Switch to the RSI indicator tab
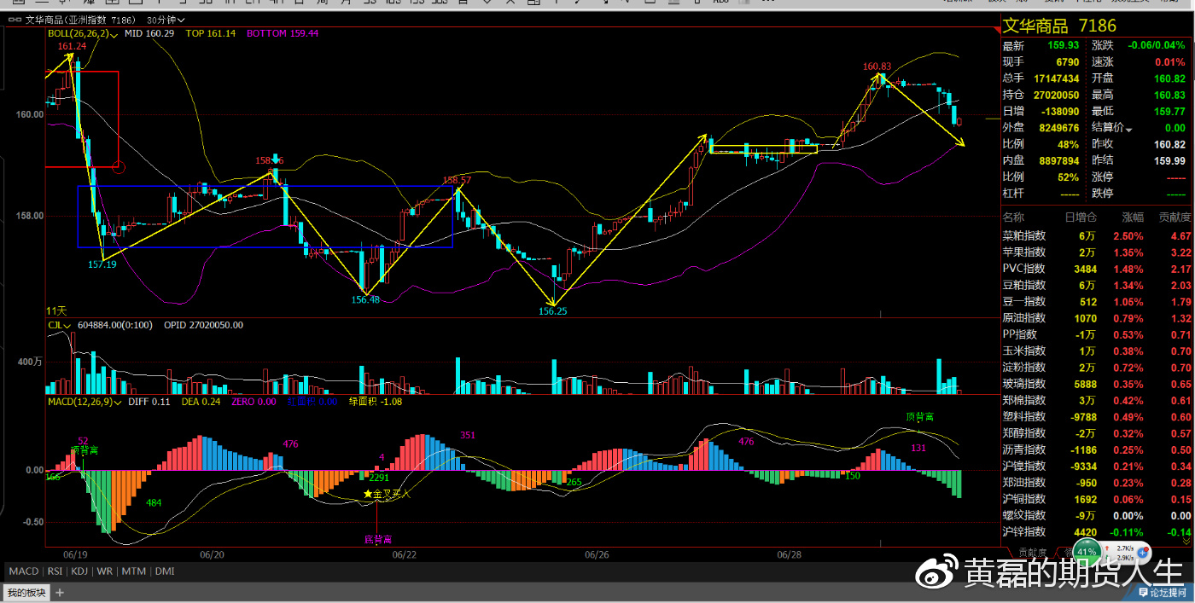 [55, 571]
